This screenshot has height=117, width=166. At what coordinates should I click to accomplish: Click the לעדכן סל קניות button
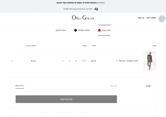click(x=66, y=99)
